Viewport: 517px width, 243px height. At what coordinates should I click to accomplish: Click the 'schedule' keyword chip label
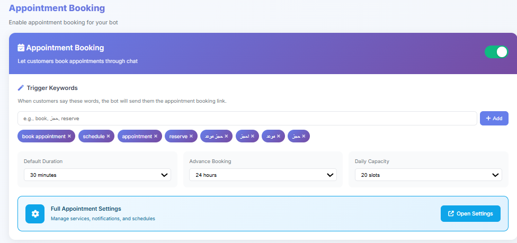94,137
